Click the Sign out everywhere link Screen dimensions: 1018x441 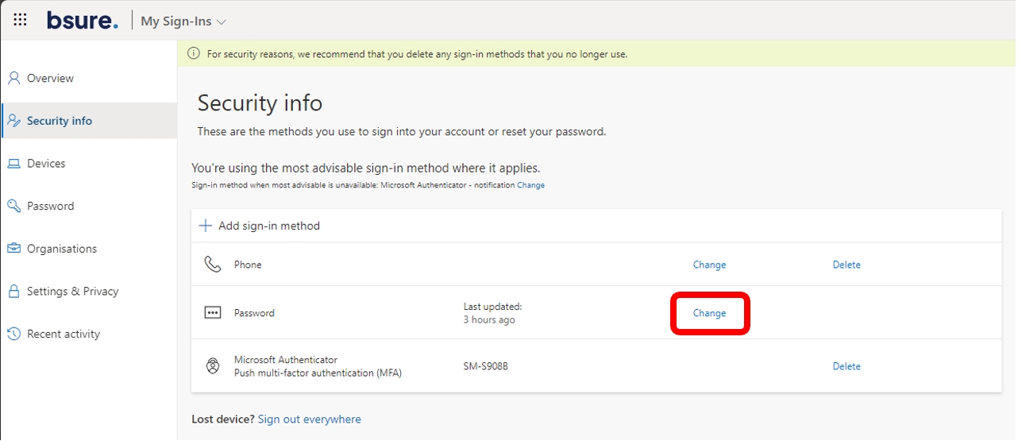(309, 419)
